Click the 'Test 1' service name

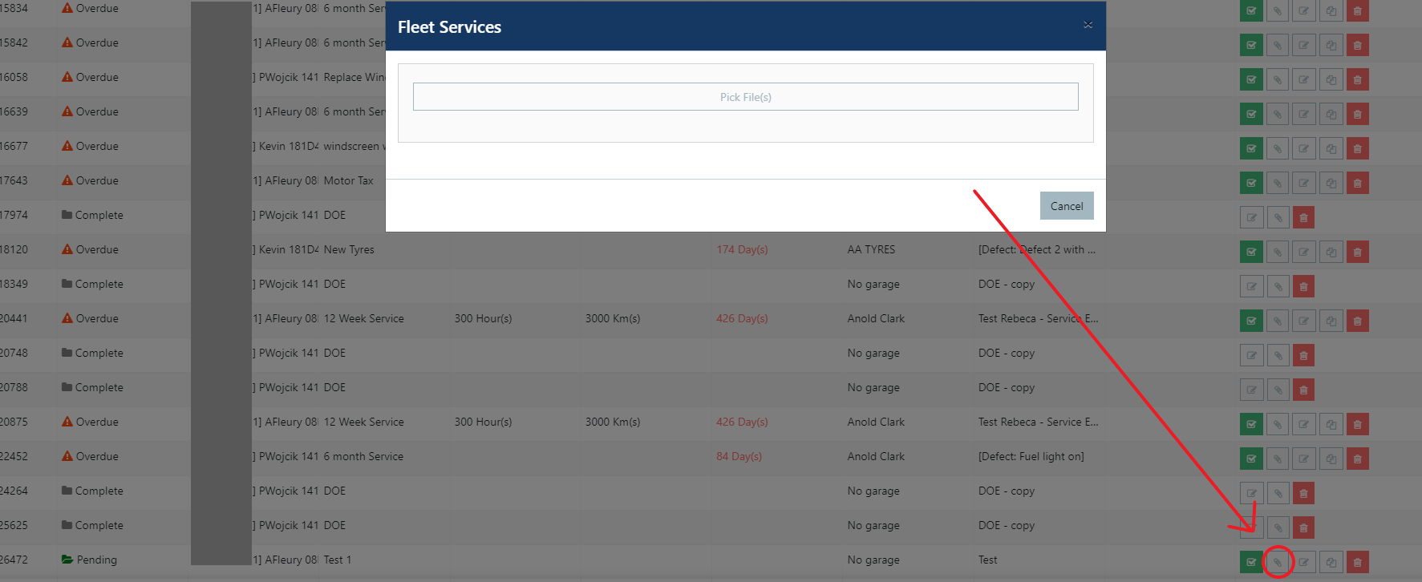click(338, 560)
